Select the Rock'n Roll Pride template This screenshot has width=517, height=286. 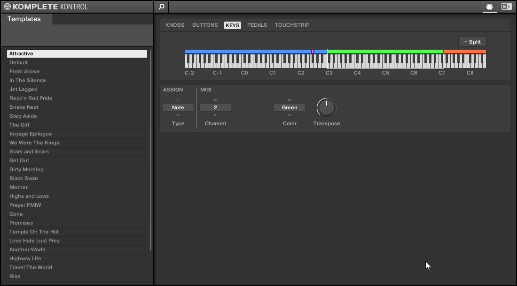[77, 98]
